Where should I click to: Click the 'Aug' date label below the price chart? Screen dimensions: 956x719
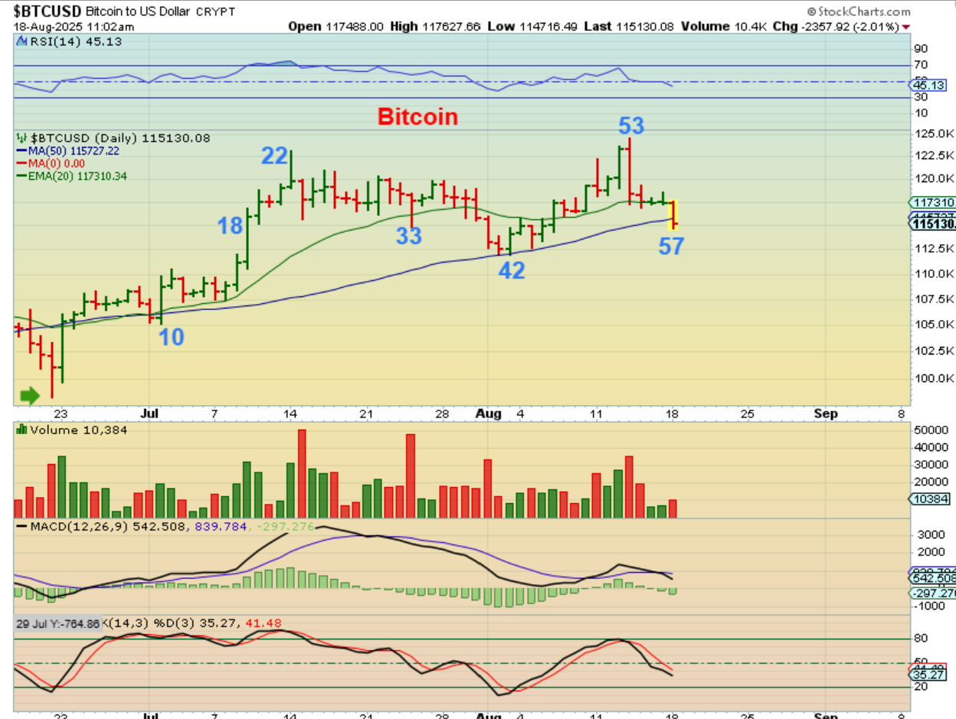coord(488,413)
